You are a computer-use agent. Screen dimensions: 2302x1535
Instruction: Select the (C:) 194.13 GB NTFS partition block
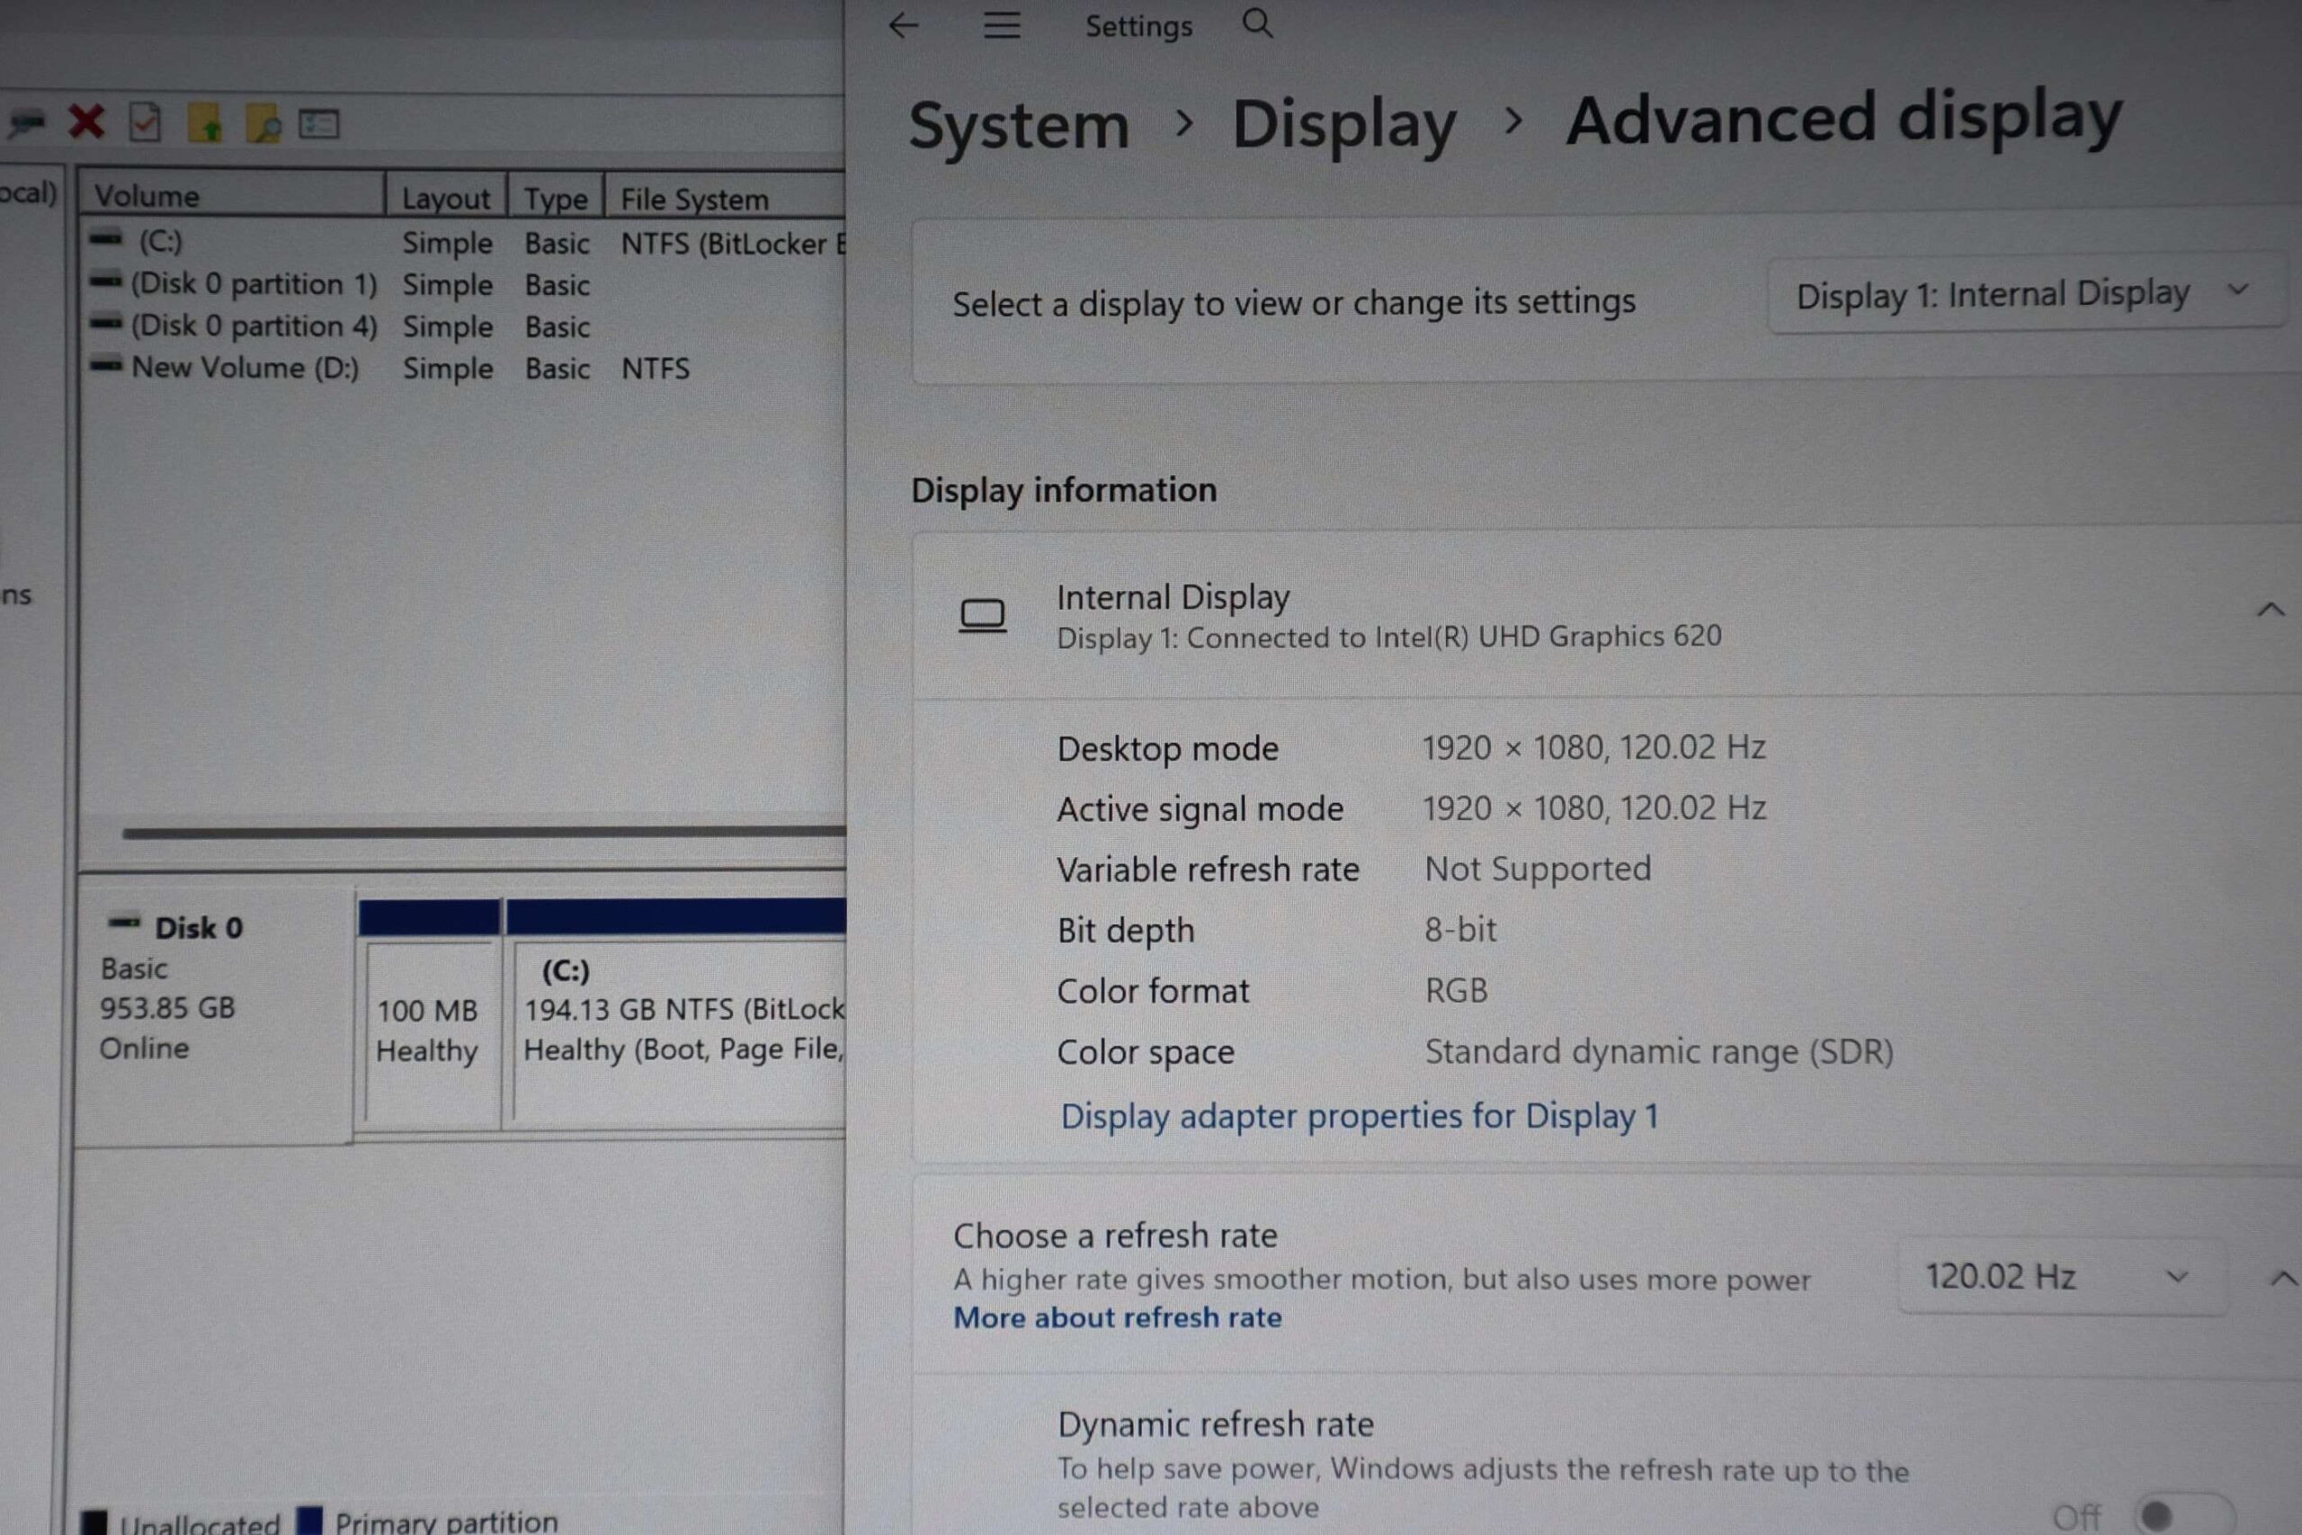[x=675, y=1016]
